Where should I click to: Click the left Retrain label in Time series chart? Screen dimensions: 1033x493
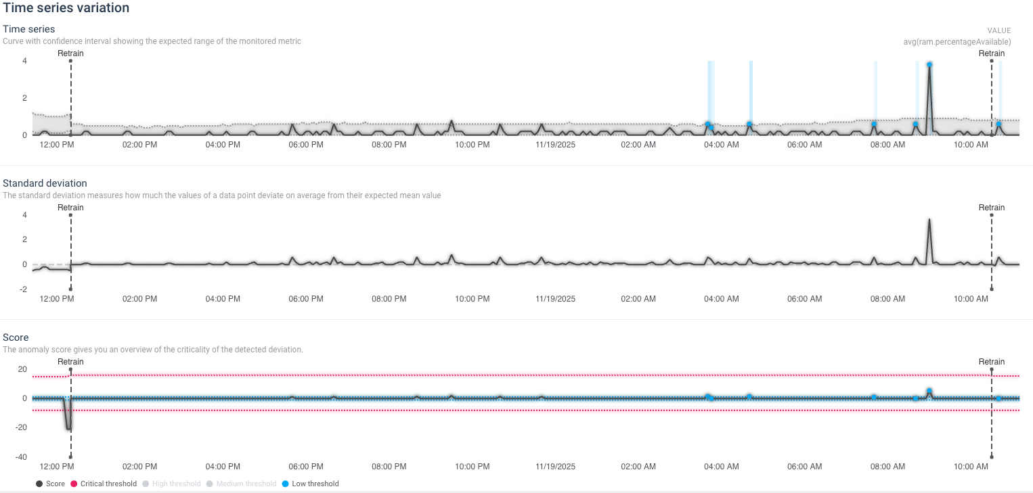click(70, 53)
